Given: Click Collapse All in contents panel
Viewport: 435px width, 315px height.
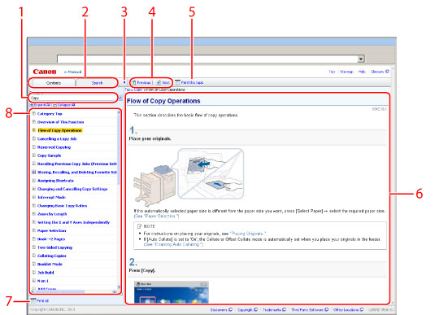Looking at the screenshot, I should coord(63,105).
